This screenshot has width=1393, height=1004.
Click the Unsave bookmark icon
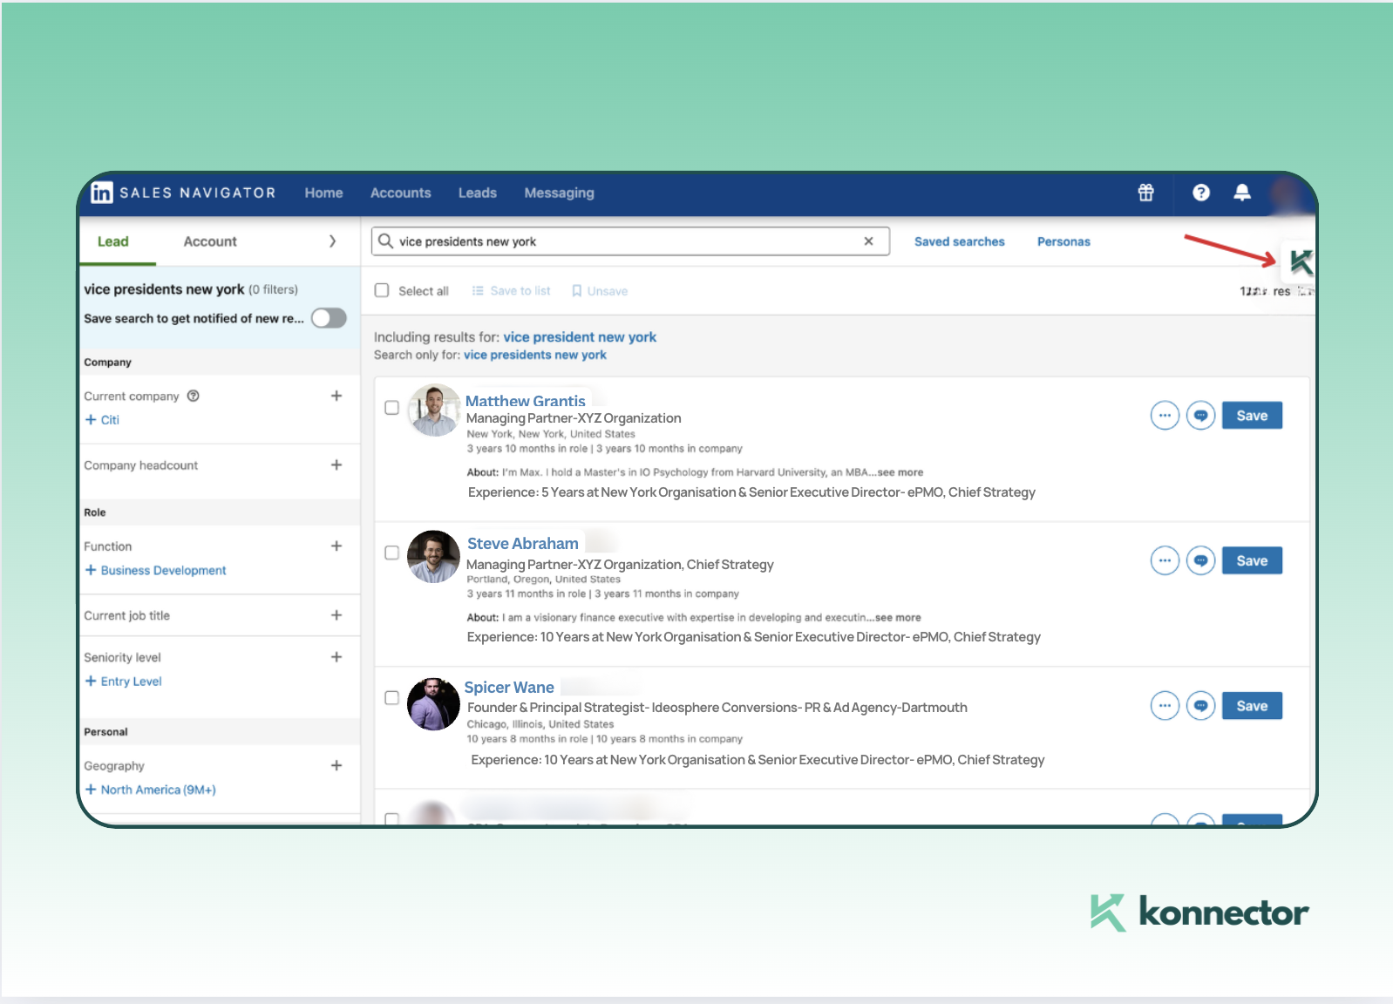(576, 291)
